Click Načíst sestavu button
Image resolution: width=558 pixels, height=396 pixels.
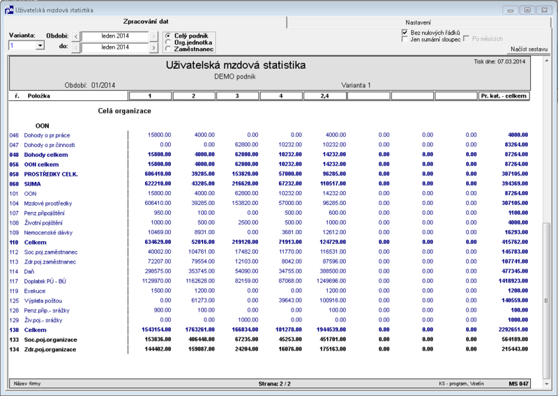click(x=529, y=49)
